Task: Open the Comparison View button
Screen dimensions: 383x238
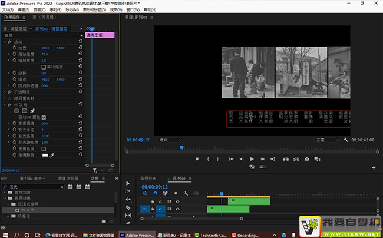Action: click(317, 159)
